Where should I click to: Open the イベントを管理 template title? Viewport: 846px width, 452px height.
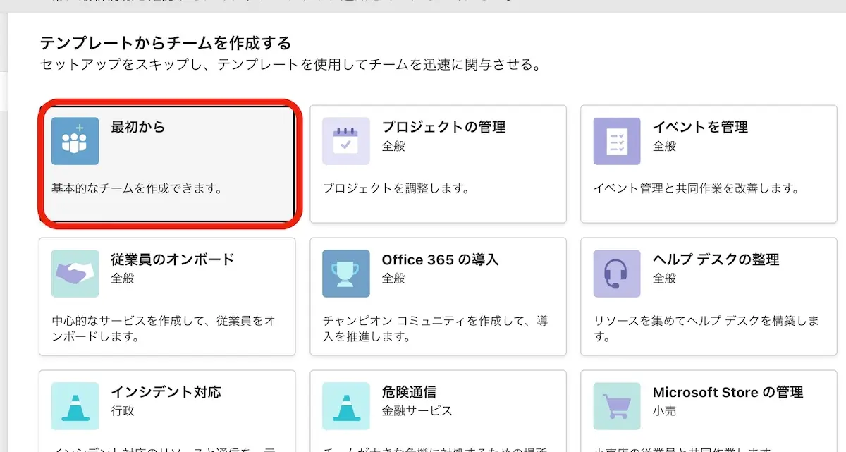700,127
